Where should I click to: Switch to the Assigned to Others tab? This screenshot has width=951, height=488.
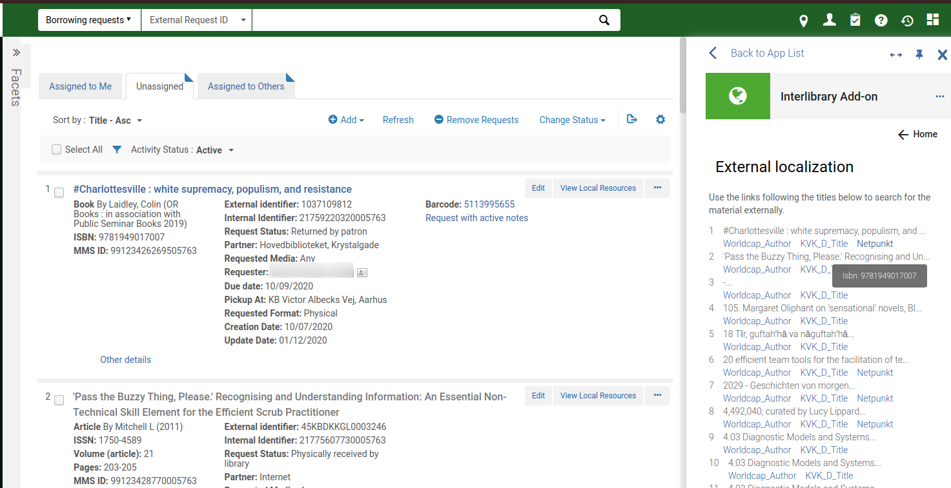[x=246, y=86]
